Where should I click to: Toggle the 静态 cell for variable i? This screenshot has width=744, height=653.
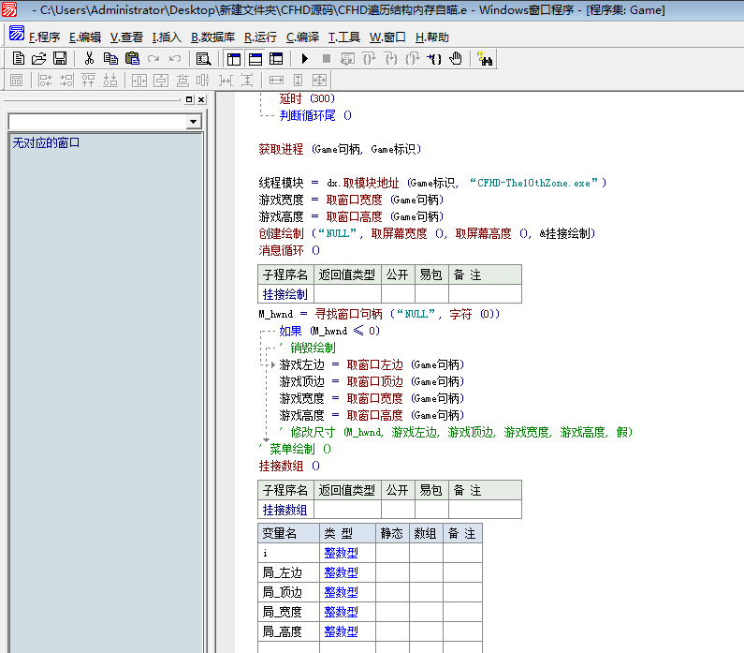[392, 553]
